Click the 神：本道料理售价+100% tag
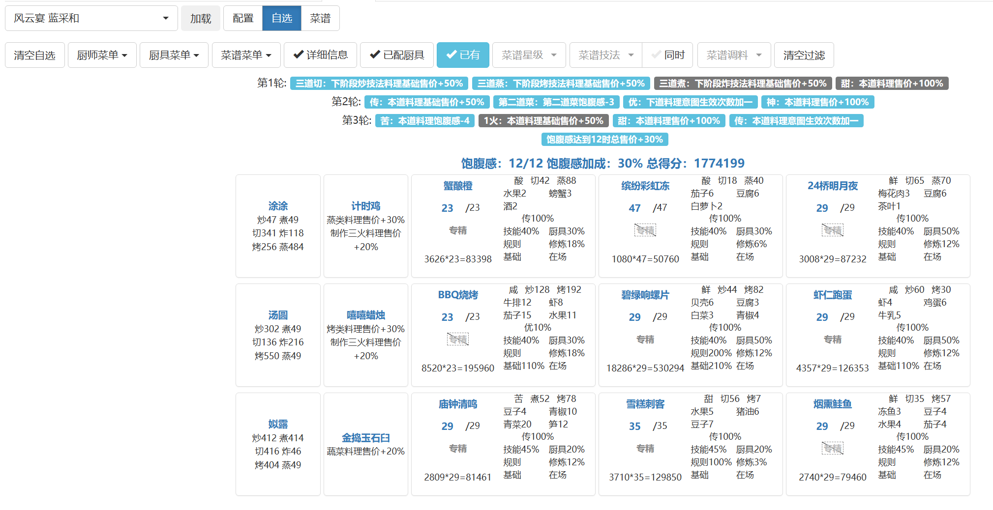993x510 pixels. pyautogui.click(x=818, y=102)
